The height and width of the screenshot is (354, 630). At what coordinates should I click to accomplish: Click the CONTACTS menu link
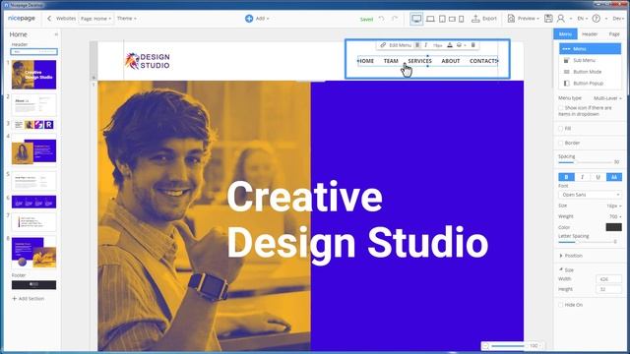click(483, 61)
